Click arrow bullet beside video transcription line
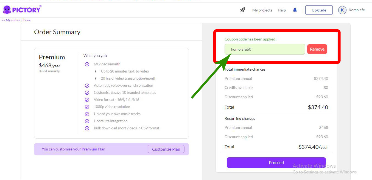This screenshot has width=372, height=180. [x=96, y=79]
